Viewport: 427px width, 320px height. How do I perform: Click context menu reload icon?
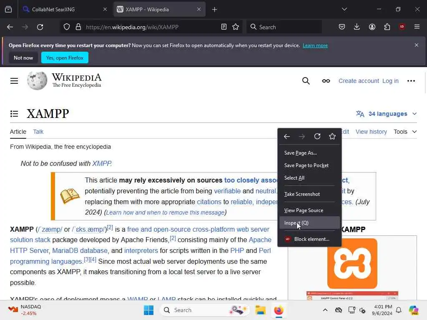(x=317, y=136)
